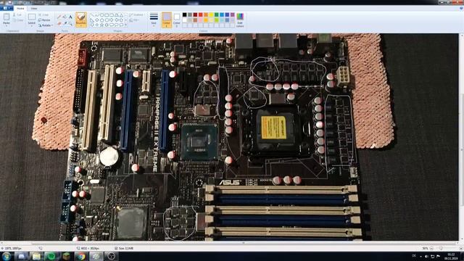Click the Crop tool
The height and width of the screenshot is (261, 464).
[x=43, y=14]
